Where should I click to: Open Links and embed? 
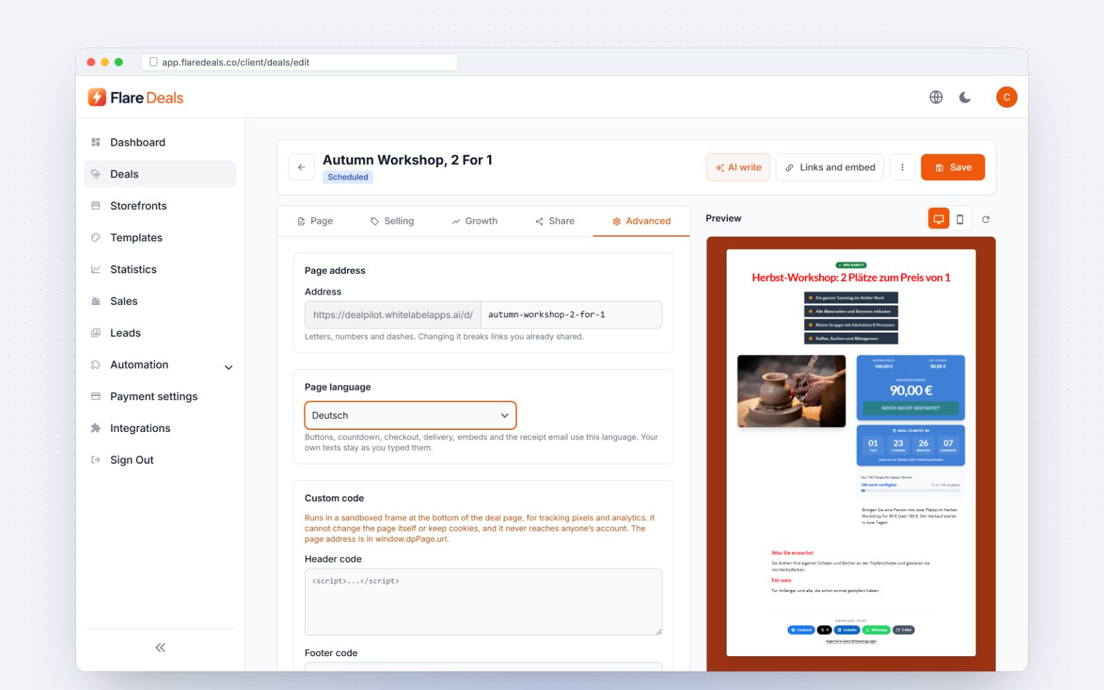click(x=829, y=167)
